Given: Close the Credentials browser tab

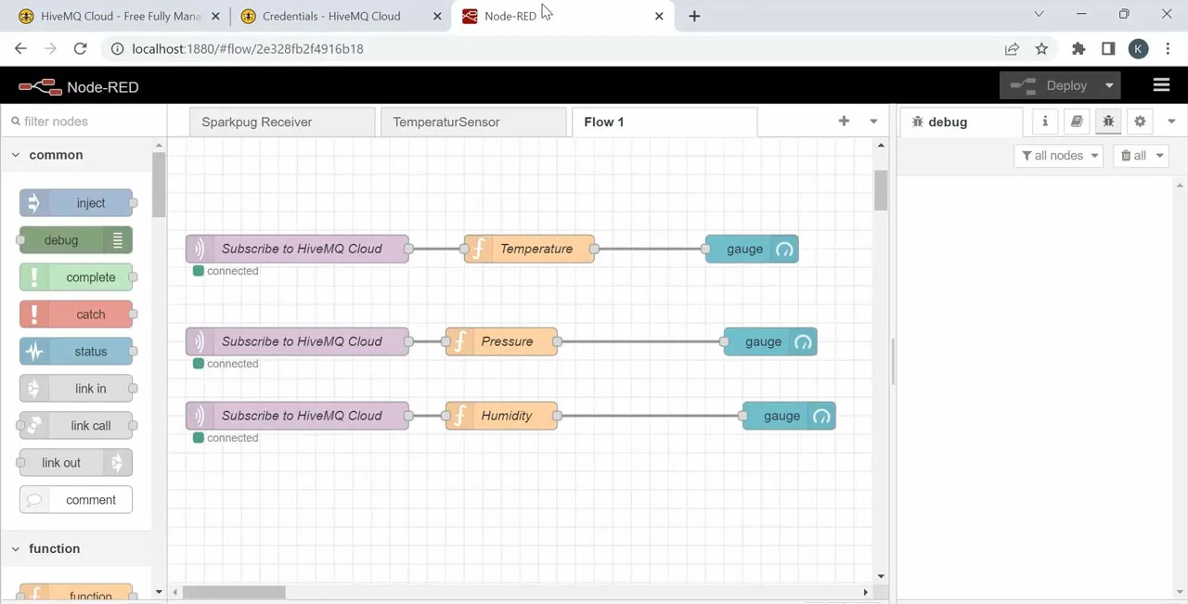Looking at the screenshot, I should point(437,16).
